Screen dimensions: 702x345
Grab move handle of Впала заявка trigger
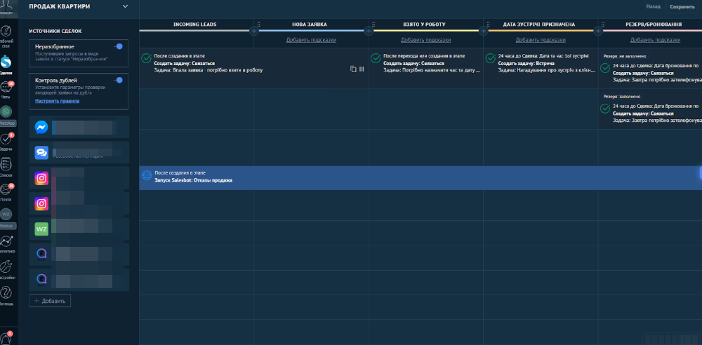click(362, 69)
